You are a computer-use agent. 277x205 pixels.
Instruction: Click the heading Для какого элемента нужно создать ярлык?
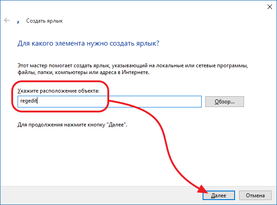(88, 43)
